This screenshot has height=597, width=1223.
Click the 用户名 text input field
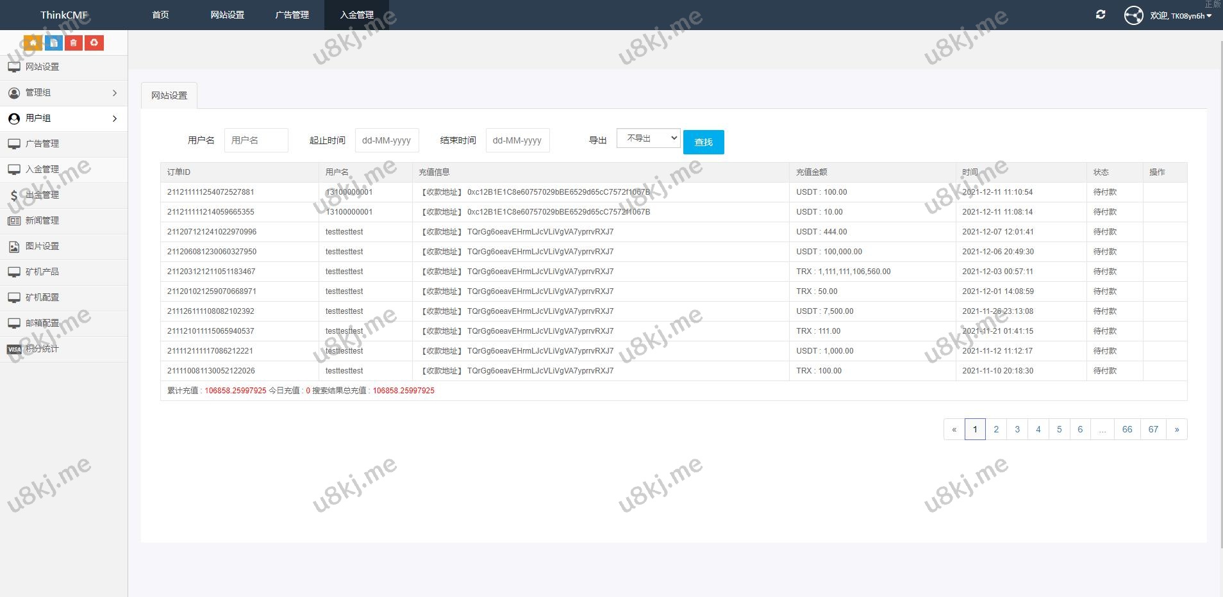[x=256, y=140]
